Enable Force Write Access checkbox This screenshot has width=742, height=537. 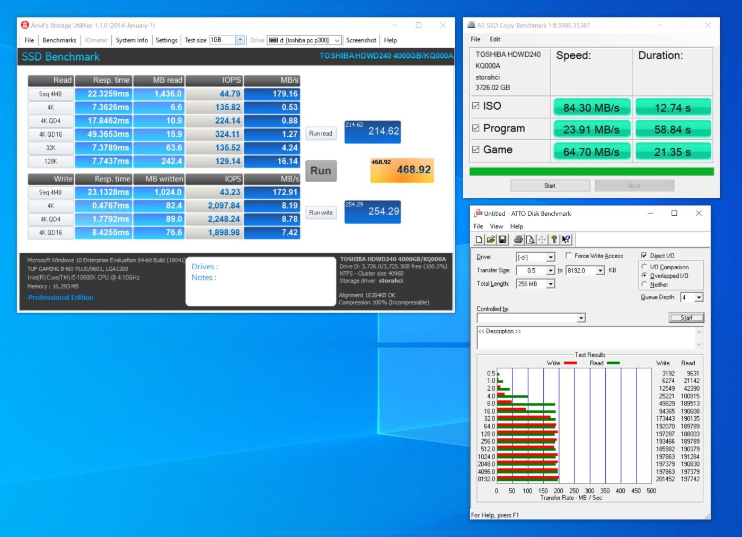coord(569,256)
